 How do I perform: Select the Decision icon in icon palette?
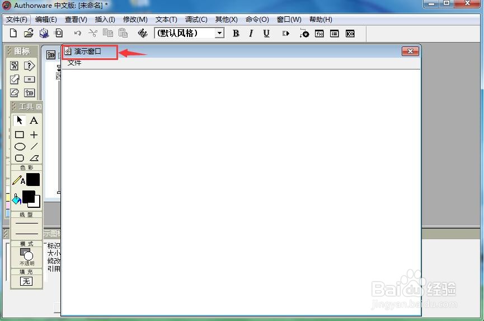tap(29, 66)
